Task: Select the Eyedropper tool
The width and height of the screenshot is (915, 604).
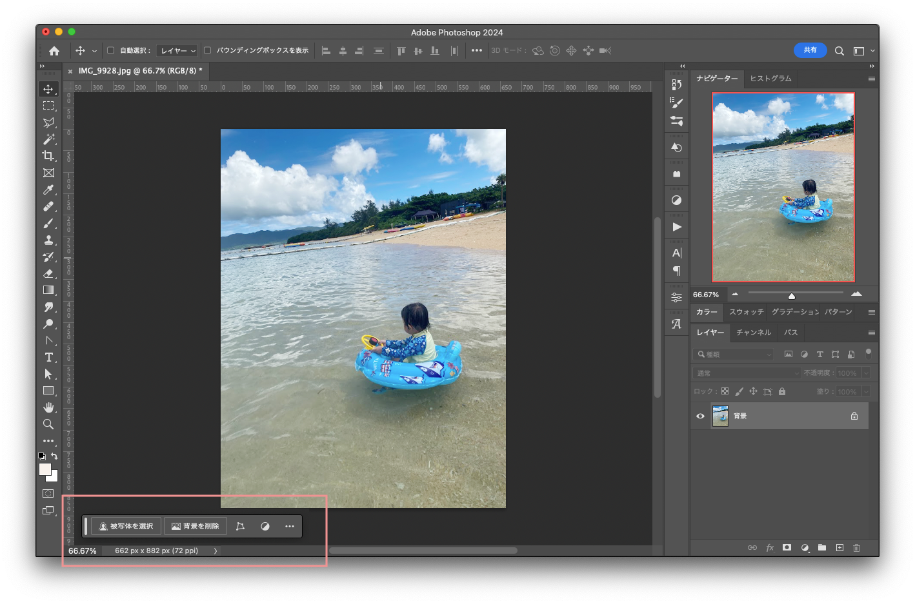Action: tap(48, 190)
